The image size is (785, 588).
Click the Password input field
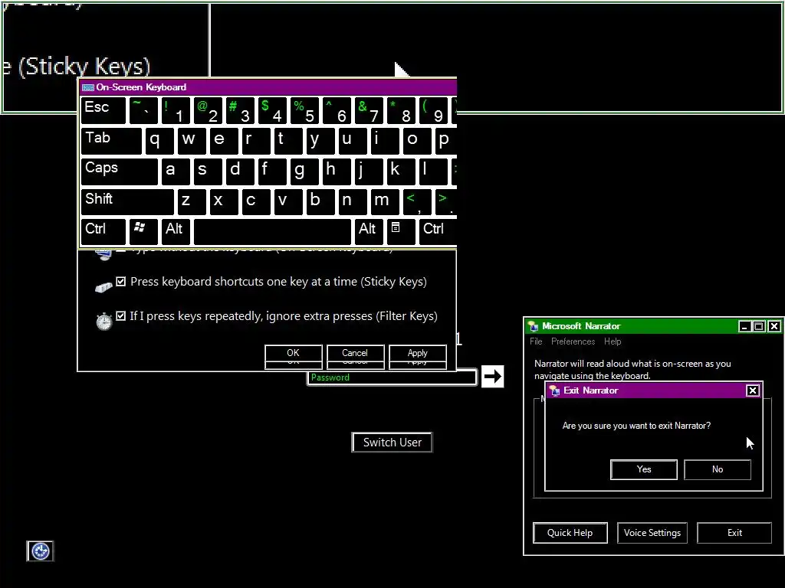click(x=392, y=377)
